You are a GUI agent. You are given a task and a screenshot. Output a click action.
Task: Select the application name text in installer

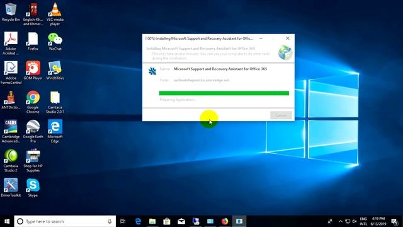[x=220, y=69]
